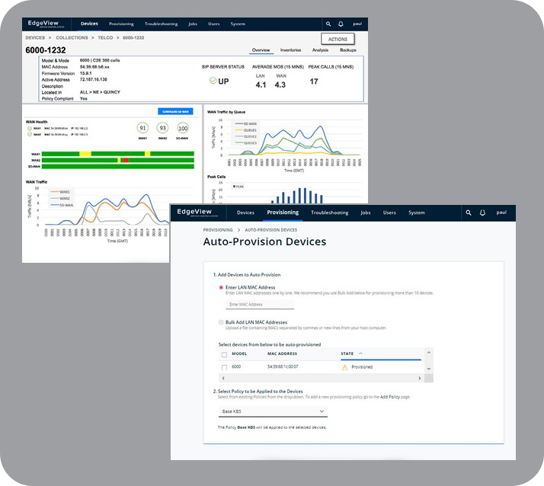Click the search icon in the Auto-Provision window

tap(469, 213)
